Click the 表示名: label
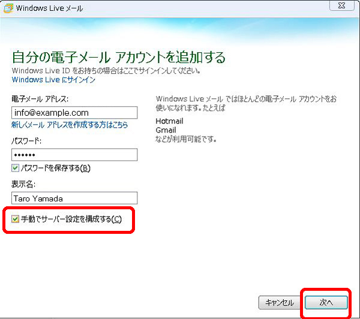Image resolution: width=360 pixels, height=319 pixels. click(x=23, y=184)
